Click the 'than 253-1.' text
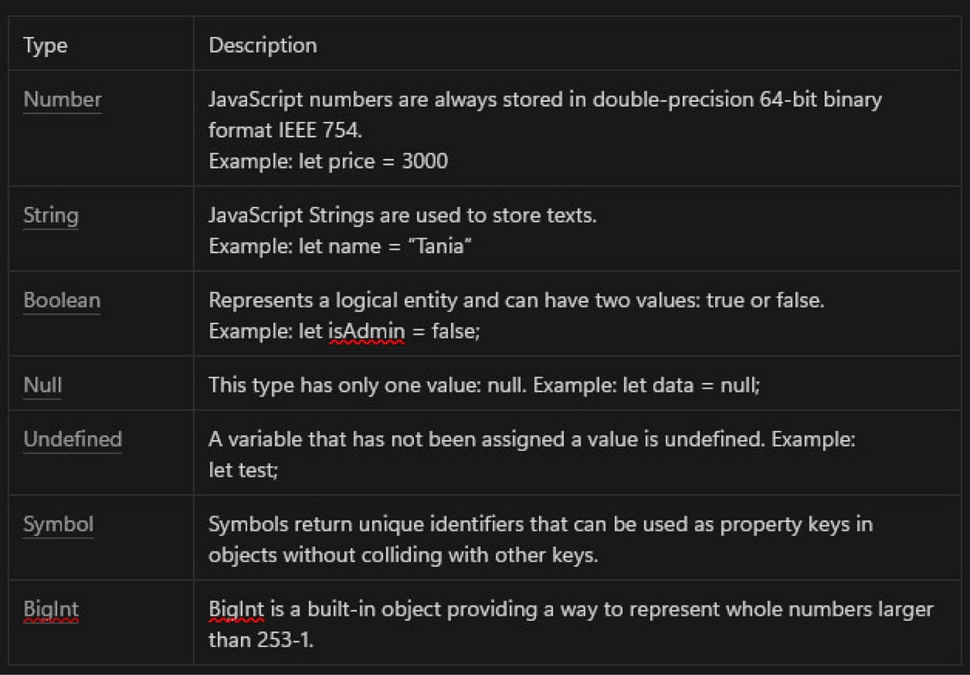 coord(261,640)
